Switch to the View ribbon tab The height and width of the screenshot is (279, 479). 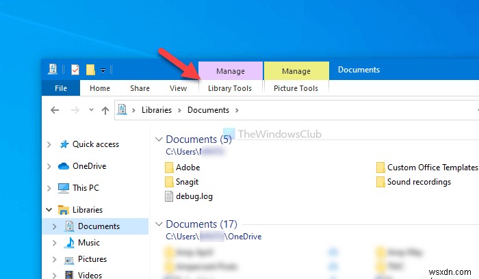coord(178,88)
